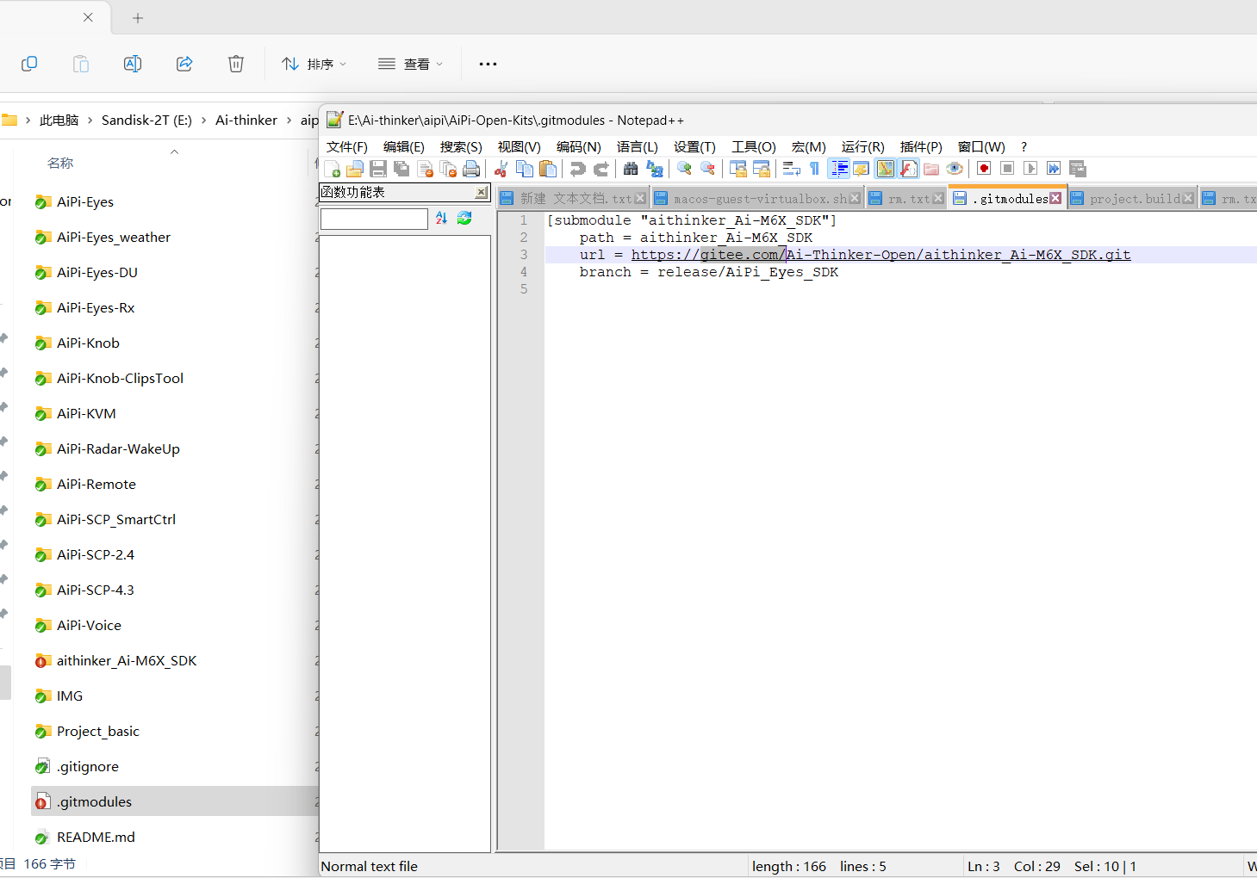Toggle show all characters pilcrow button
Screen dimensions: 1257x878
(814, 169)
